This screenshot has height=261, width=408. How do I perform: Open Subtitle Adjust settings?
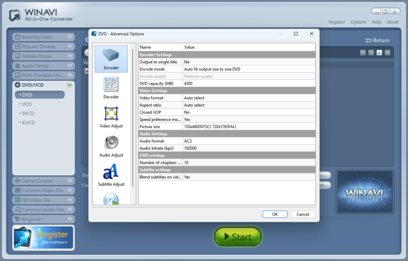(x=111, y=175)
